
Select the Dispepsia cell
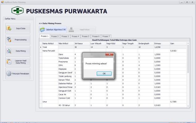coord(66,69)
